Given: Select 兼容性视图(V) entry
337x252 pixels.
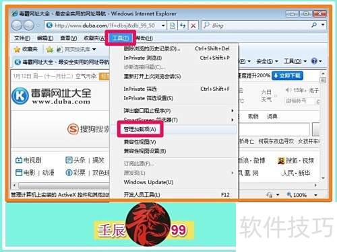Looking at the screenshot, I should coord(174,142).
